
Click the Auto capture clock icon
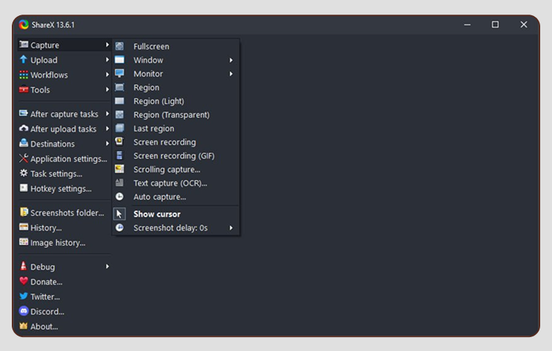(x=120, y=197)
